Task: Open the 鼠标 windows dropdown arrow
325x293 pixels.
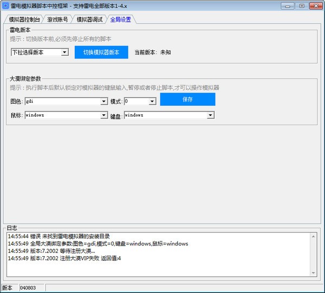Action: tap(104, 115)
